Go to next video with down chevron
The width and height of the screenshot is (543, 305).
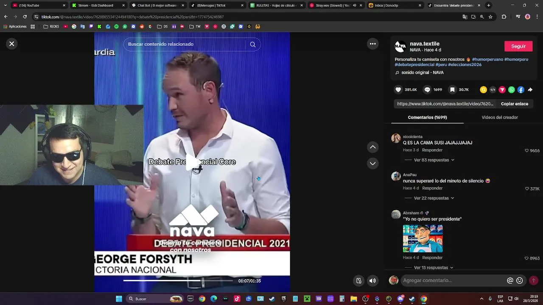(373, 164)
